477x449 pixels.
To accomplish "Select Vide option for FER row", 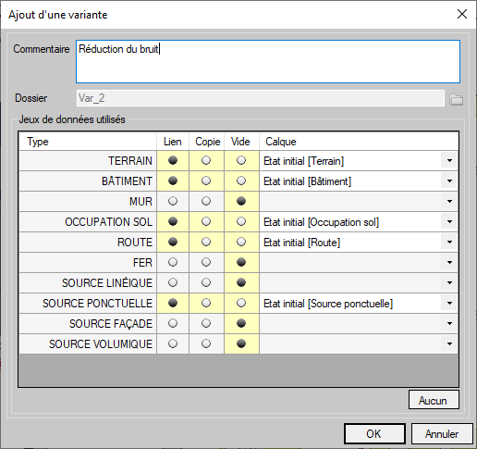I will click(241, 262).
